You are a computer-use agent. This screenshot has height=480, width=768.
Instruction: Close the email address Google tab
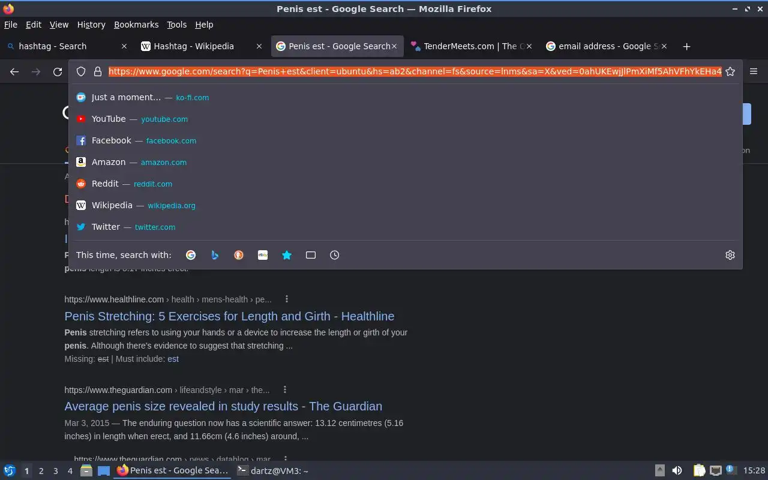point(664,46)
